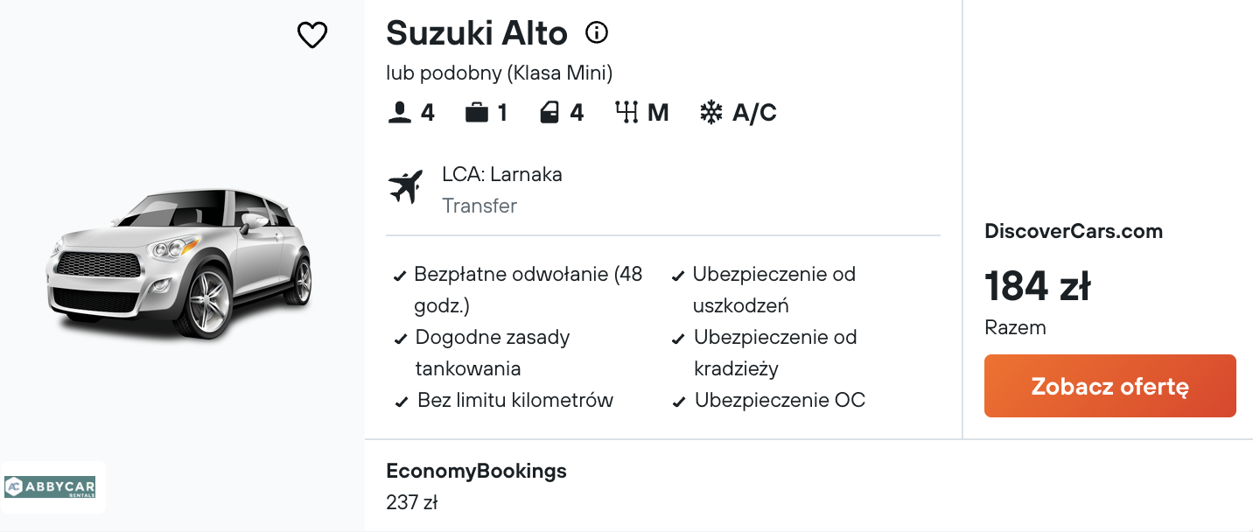Click the Bezpłatne odwołanie (48 godz.) item

[528, 290]
